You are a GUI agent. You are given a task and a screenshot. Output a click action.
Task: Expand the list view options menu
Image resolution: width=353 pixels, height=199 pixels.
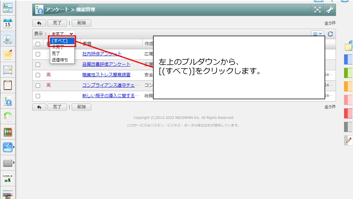tap(317, 34)
